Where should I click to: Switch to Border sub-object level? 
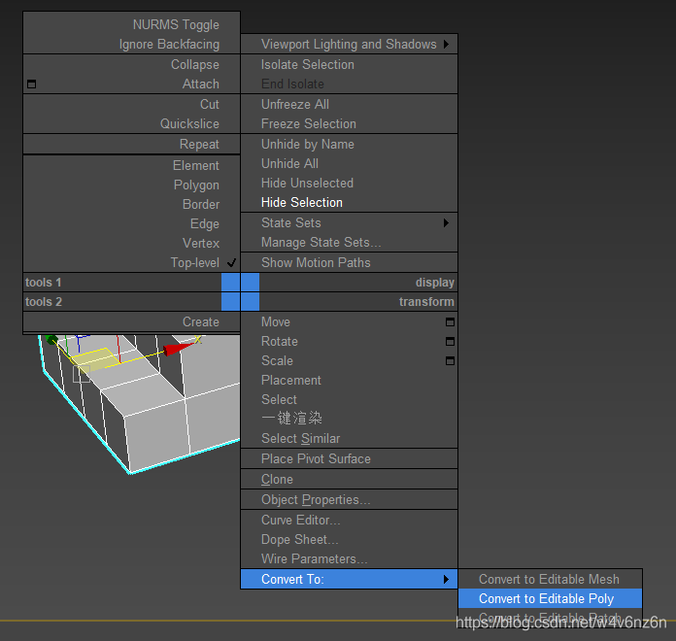coord(201,204)
